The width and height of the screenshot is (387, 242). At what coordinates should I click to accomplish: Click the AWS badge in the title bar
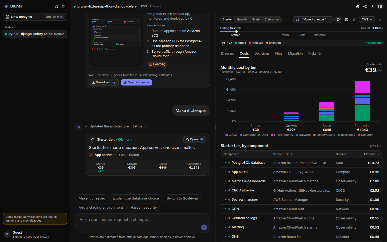144,6
